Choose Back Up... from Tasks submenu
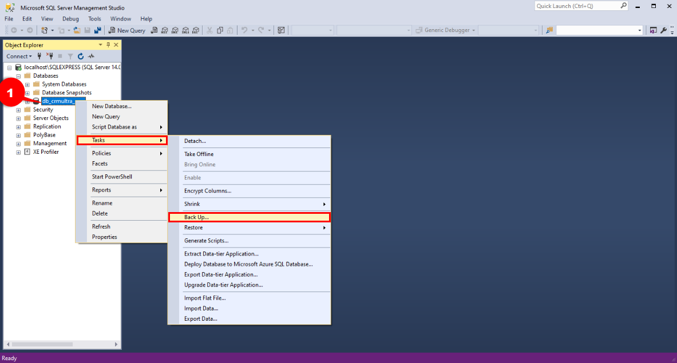This screenshot has width=677, height=363. pos(249,217)
